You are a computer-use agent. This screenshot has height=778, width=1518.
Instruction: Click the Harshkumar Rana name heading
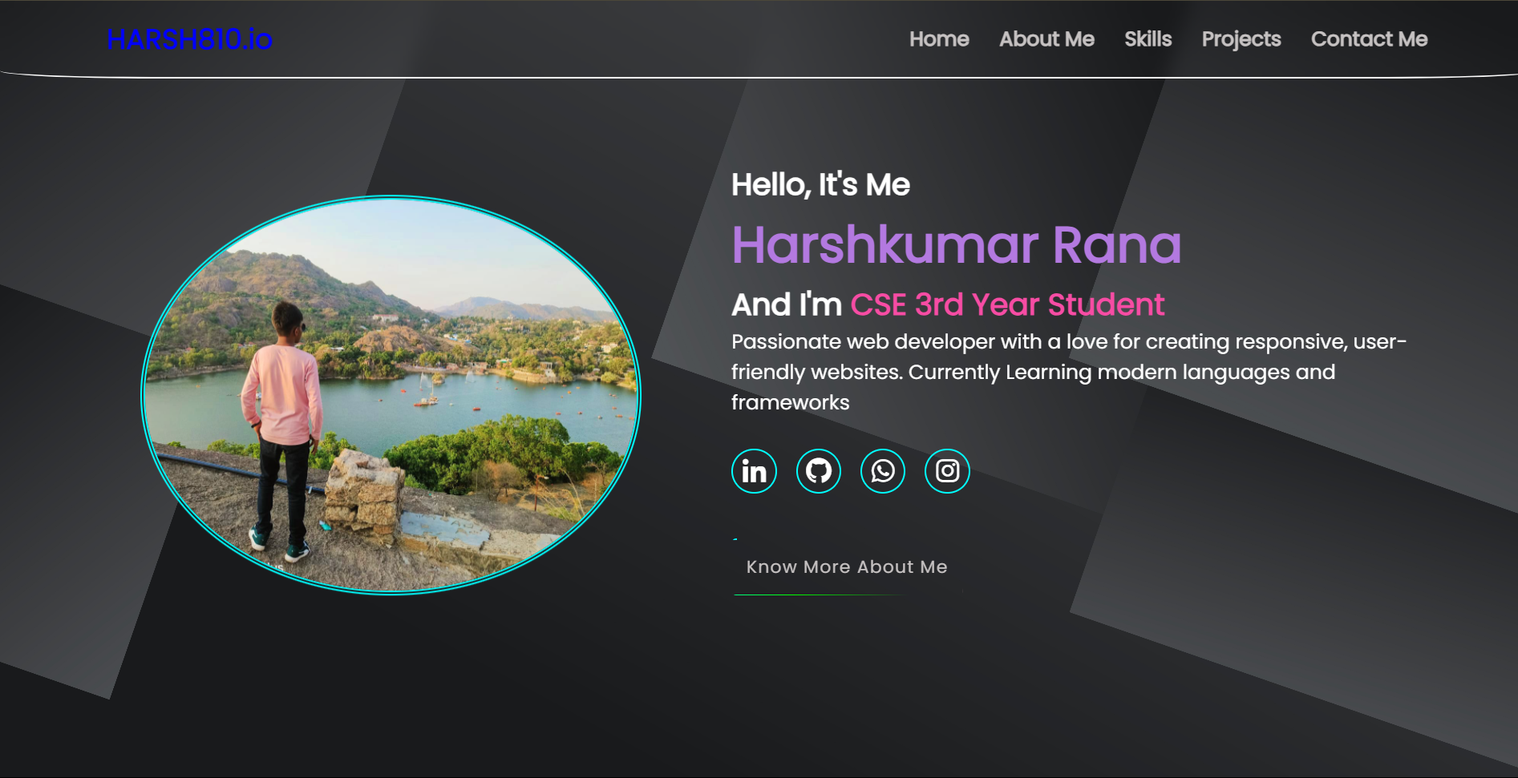click(x=956, y=244)
